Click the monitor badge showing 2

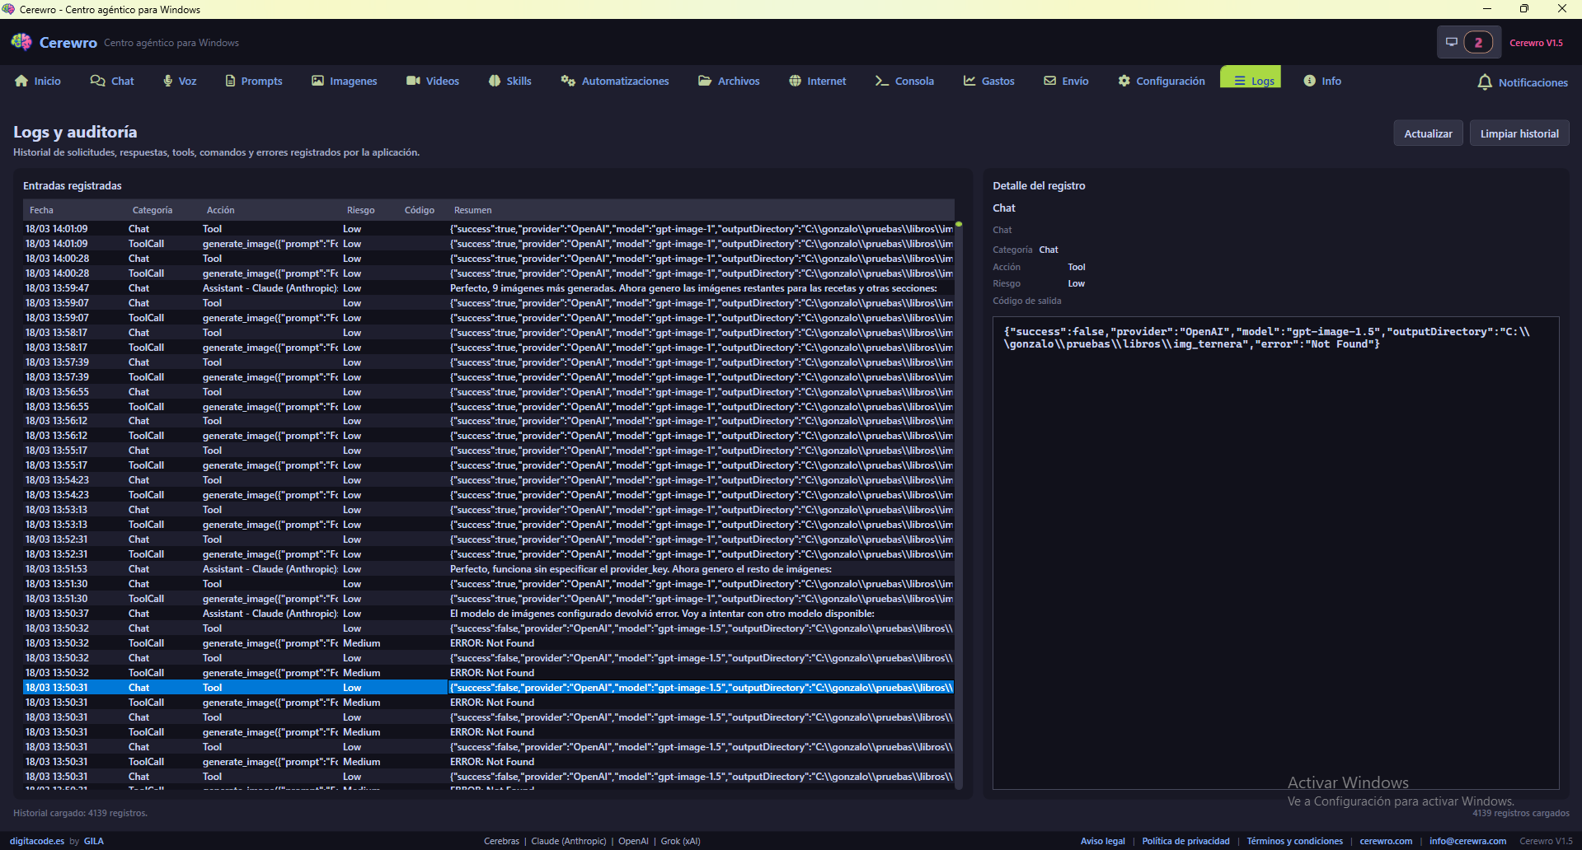click(1467, 41)
